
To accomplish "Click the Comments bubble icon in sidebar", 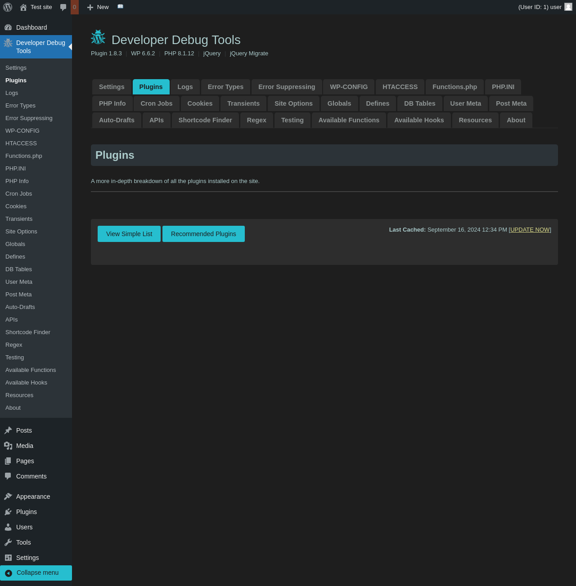I will tap(8, 476).
